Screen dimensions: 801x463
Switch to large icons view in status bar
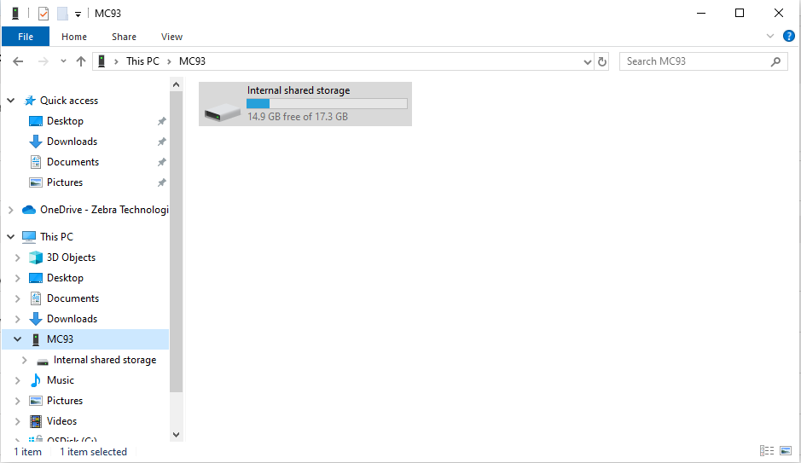coord(784,451)
